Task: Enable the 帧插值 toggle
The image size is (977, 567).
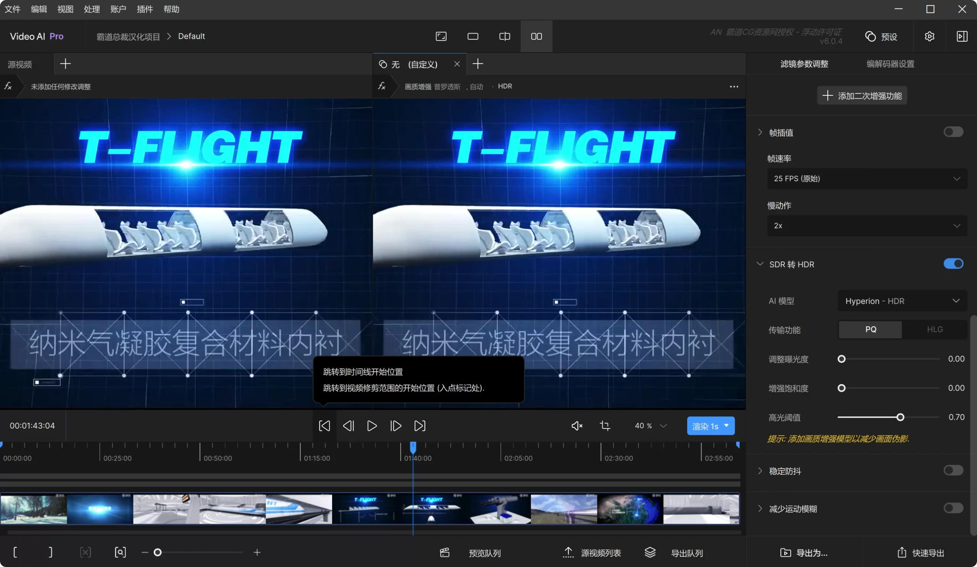Action: point(953,132)
